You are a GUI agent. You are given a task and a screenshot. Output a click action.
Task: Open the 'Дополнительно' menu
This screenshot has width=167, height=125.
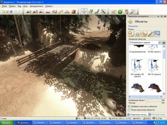(x=36, y=6)
